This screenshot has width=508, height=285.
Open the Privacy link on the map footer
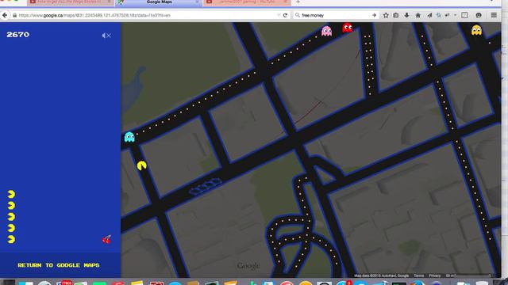coord(434,275)
